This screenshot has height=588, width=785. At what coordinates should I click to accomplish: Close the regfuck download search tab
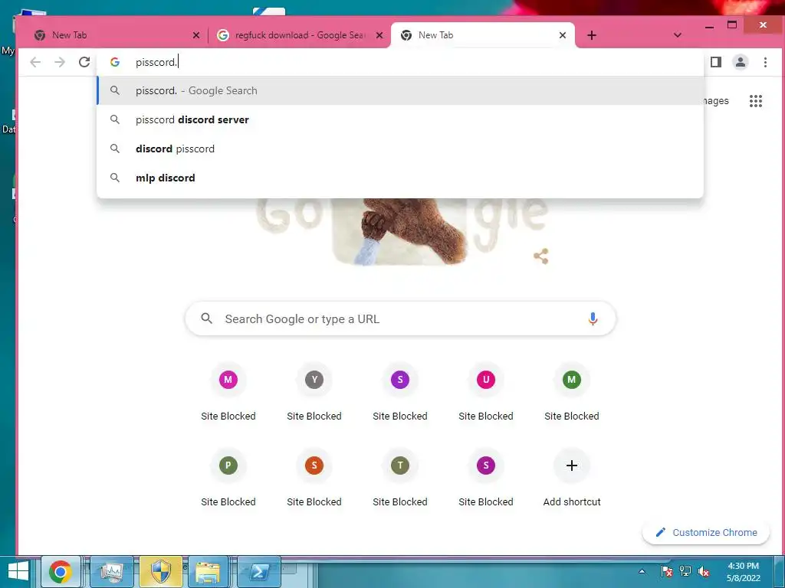pyautogui.click(x=379, y=35)
